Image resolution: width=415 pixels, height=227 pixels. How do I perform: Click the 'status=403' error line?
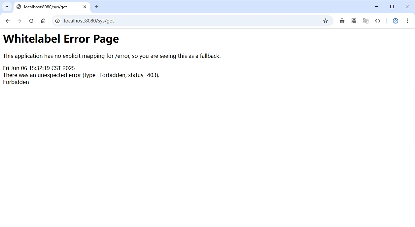point(81,75)
